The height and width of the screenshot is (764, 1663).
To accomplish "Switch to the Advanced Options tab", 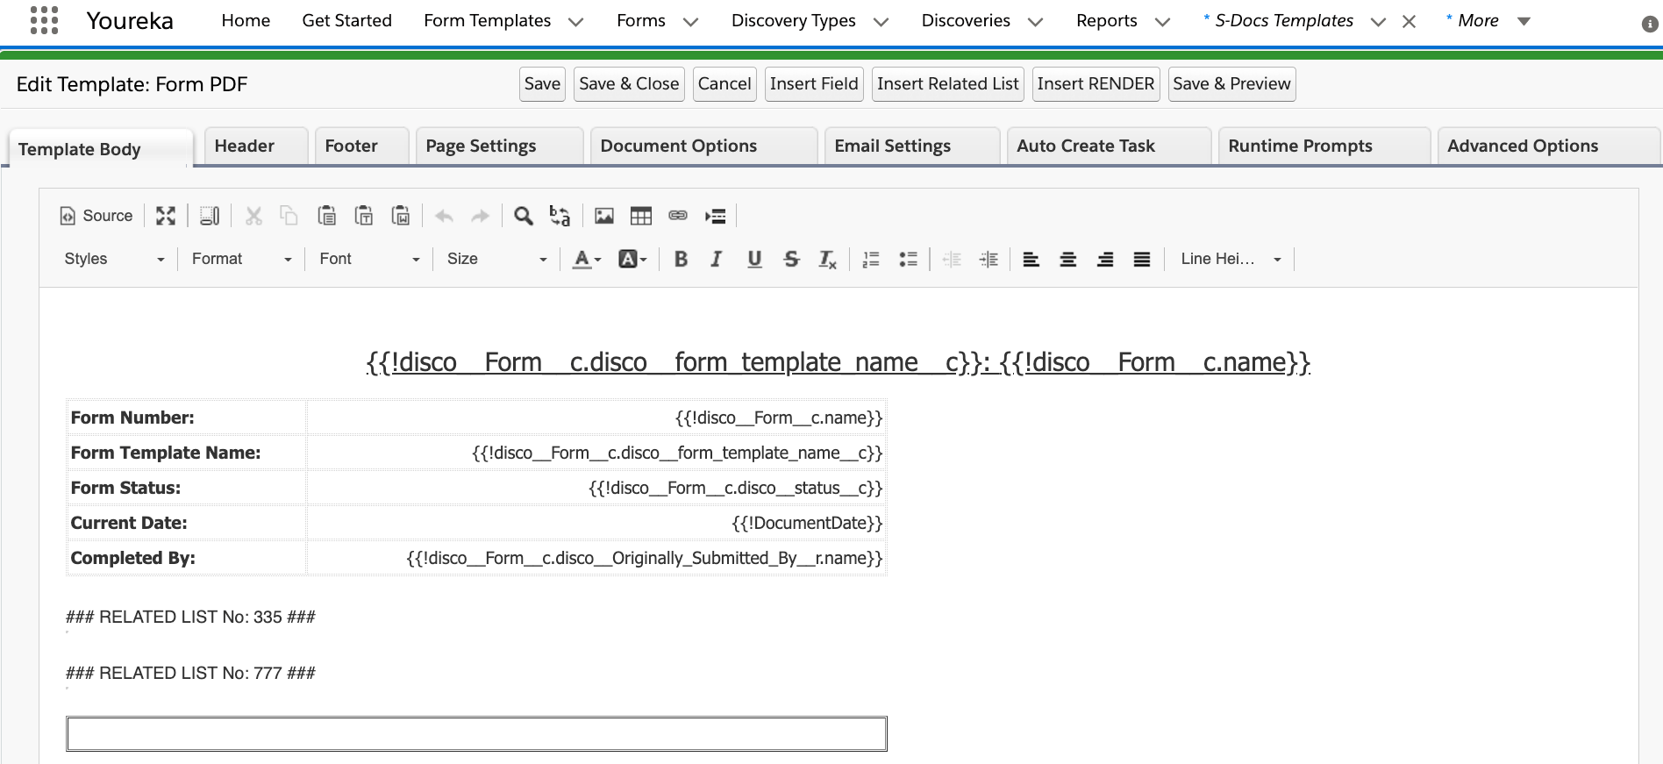I will [1548, 146].
